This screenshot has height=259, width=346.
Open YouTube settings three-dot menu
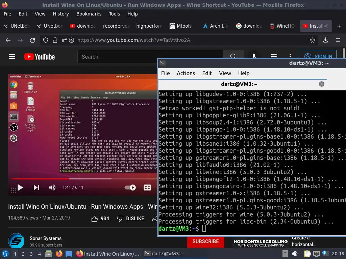pos(290,56)
